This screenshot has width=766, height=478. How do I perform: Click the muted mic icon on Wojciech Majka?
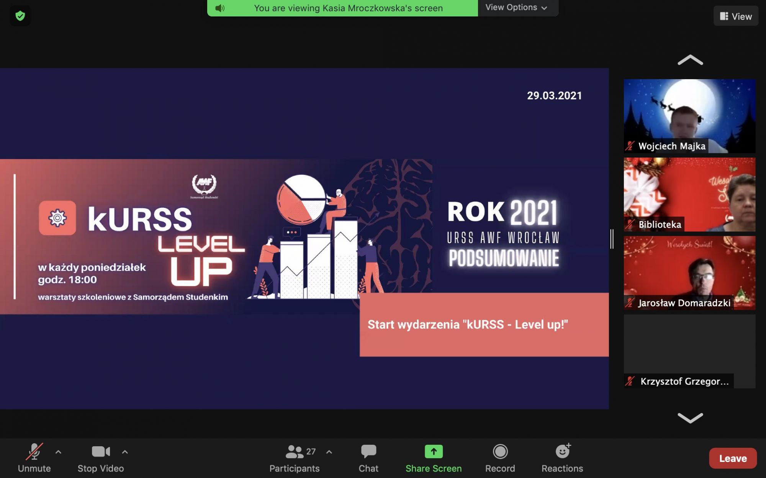click(630, 146)
